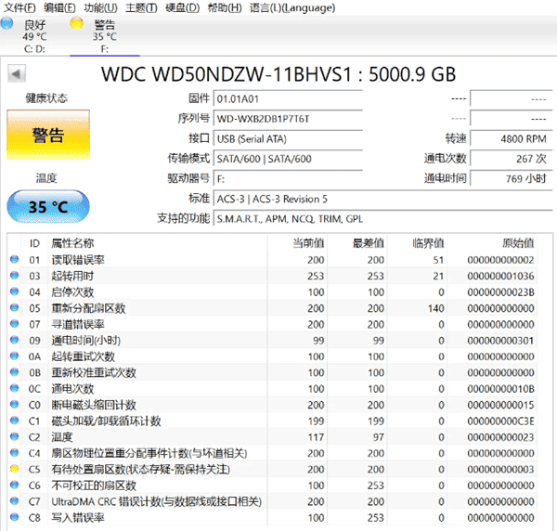
Task: Click the yellow 警告 health status button
Action: point(48,135)
